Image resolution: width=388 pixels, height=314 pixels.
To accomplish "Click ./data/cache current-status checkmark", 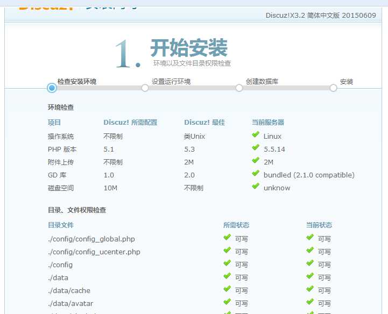I will (x=310, y=289).
